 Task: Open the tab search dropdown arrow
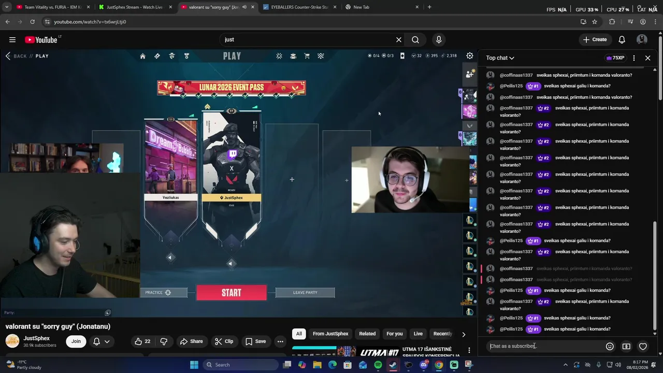7,7
